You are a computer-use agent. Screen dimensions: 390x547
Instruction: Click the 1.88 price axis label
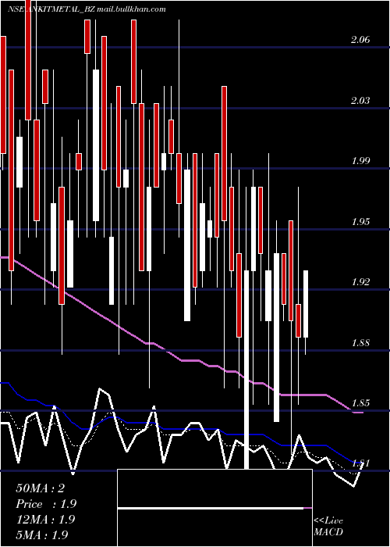click(x=360, y=342)
